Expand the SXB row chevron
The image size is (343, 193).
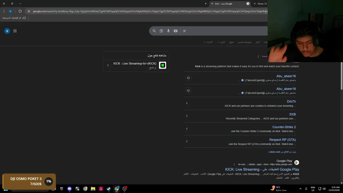(187, 116)
